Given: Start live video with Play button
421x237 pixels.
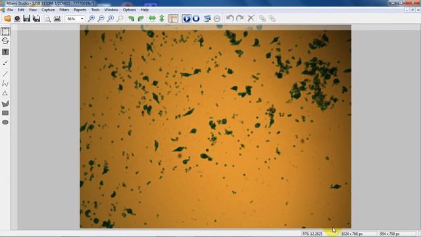Looking at the screenshot, I should click(x=187, y=18).
